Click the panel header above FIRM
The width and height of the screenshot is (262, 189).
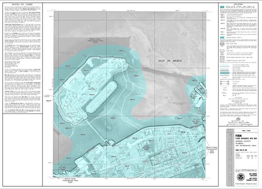coord(246,131)
